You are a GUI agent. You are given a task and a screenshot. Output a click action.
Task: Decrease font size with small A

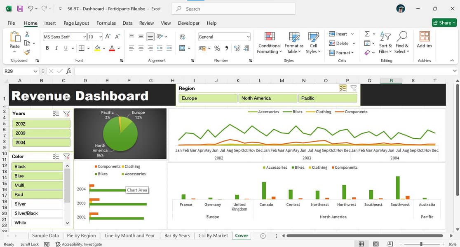117,37
